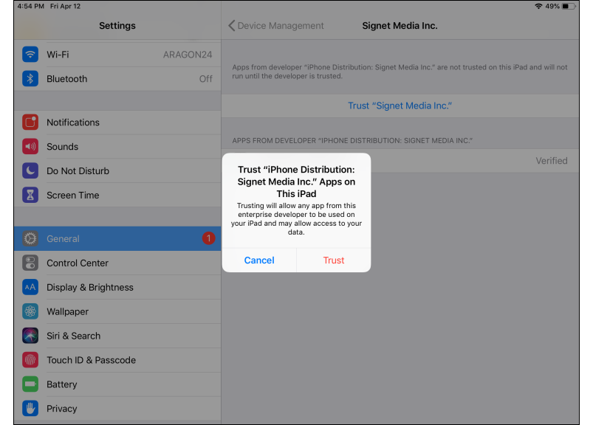Image resolution: width=593 pixels, height=425 pixels.
Task: Tap the Trust "Signet Media Inc." link
Action: tap(400, 106)
